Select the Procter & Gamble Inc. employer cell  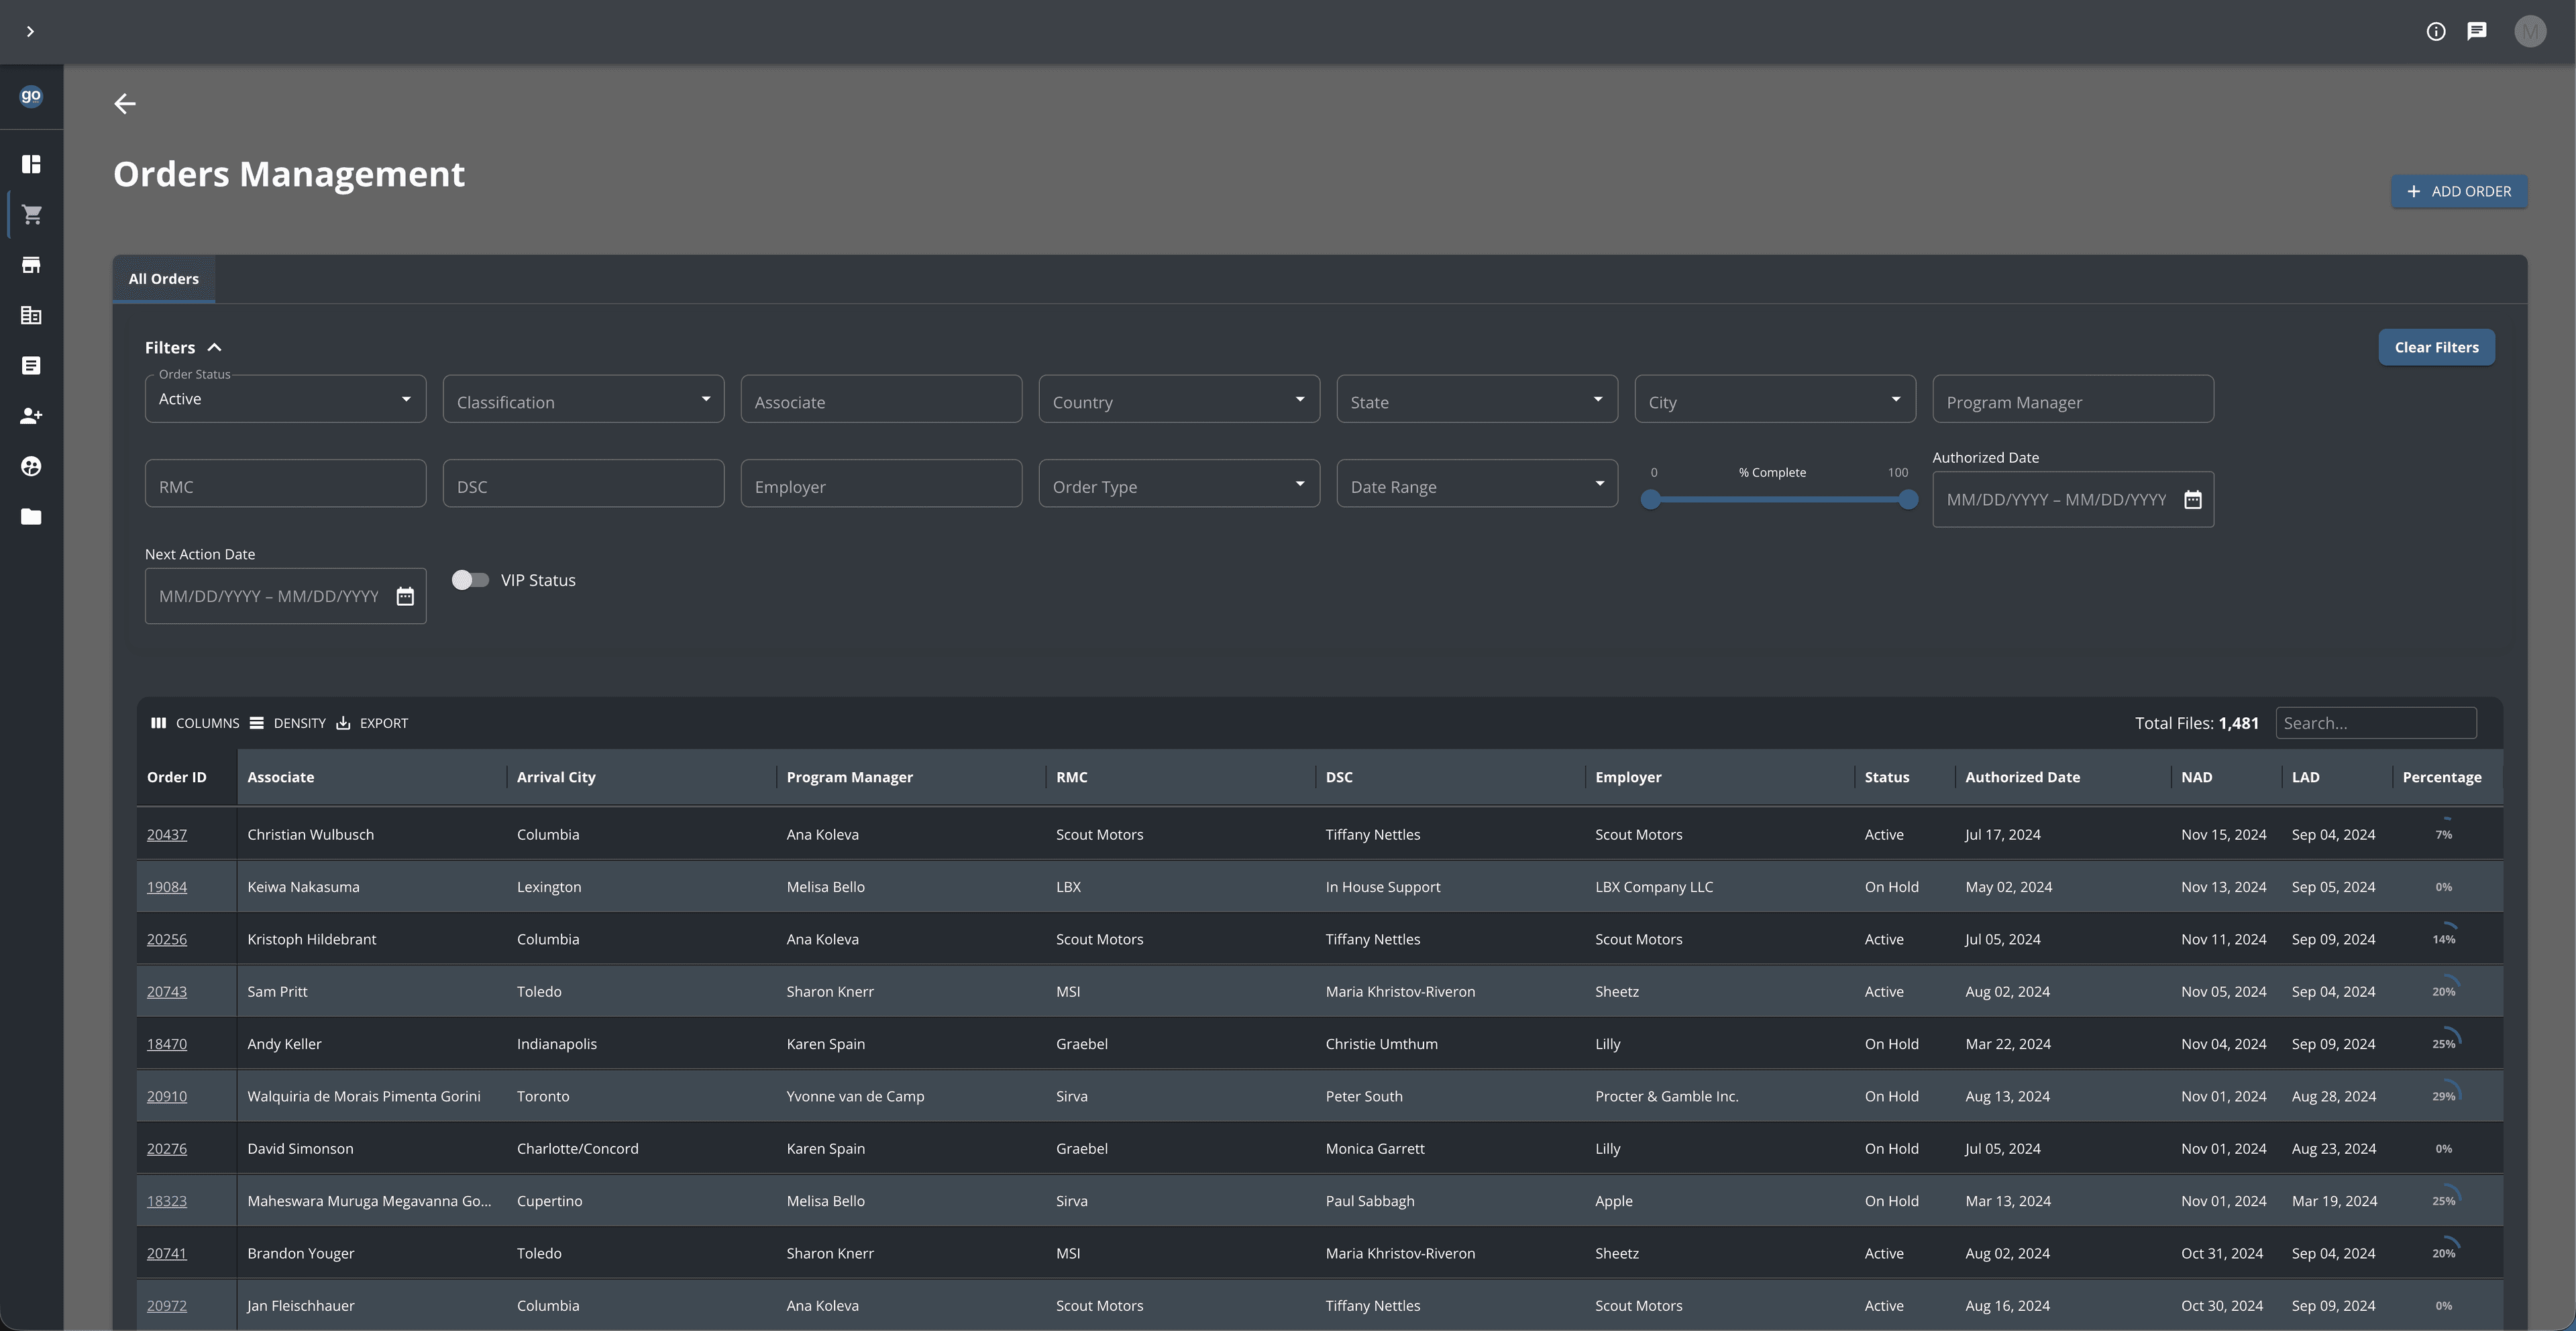coord(1720,1096)
